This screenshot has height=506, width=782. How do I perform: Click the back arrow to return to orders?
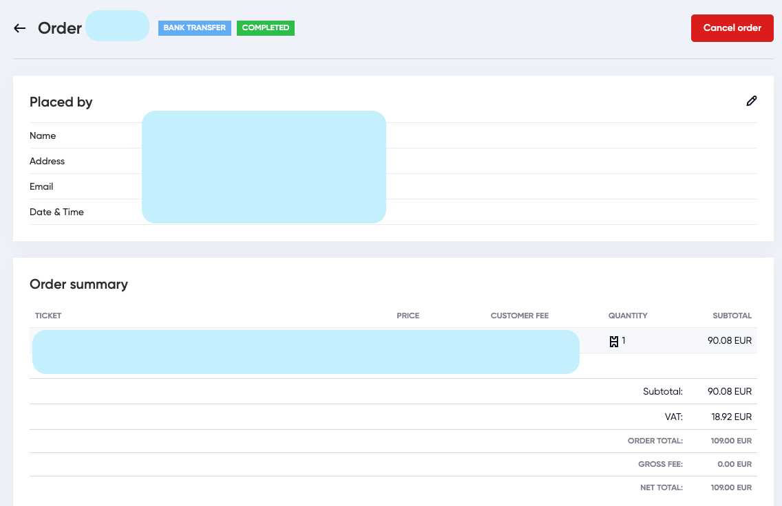point(19,27)
